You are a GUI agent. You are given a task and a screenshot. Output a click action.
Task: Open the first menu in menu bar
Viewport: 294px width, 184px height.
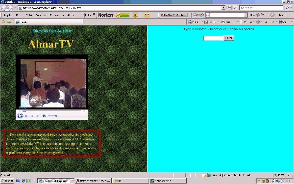coord(8,15)
